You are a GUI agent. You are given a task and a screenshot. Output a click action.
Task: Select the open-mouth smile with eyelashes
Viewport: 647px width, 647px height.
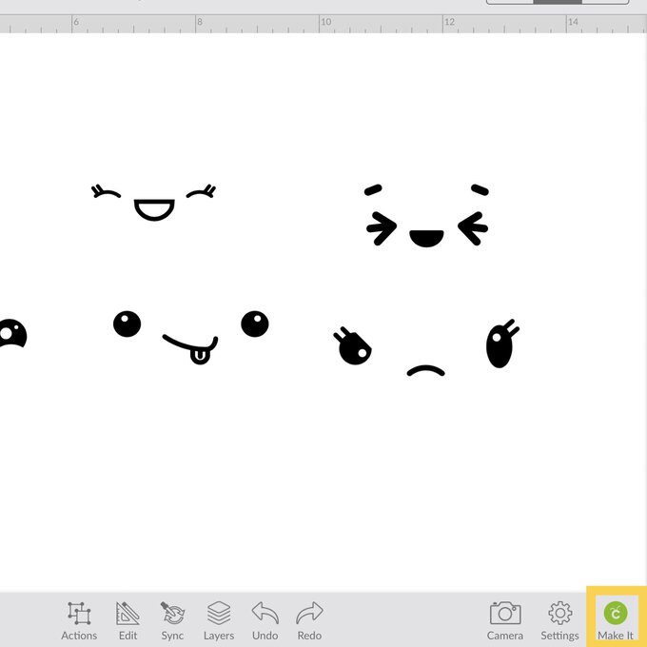coord(154,209)
